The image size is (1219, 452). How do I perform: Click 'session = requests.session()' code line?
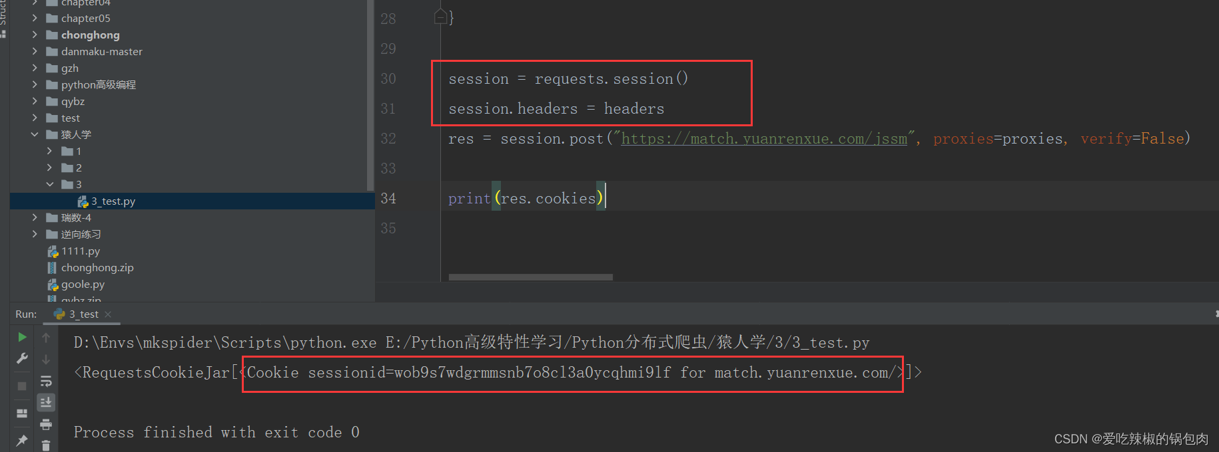point(568,79)
